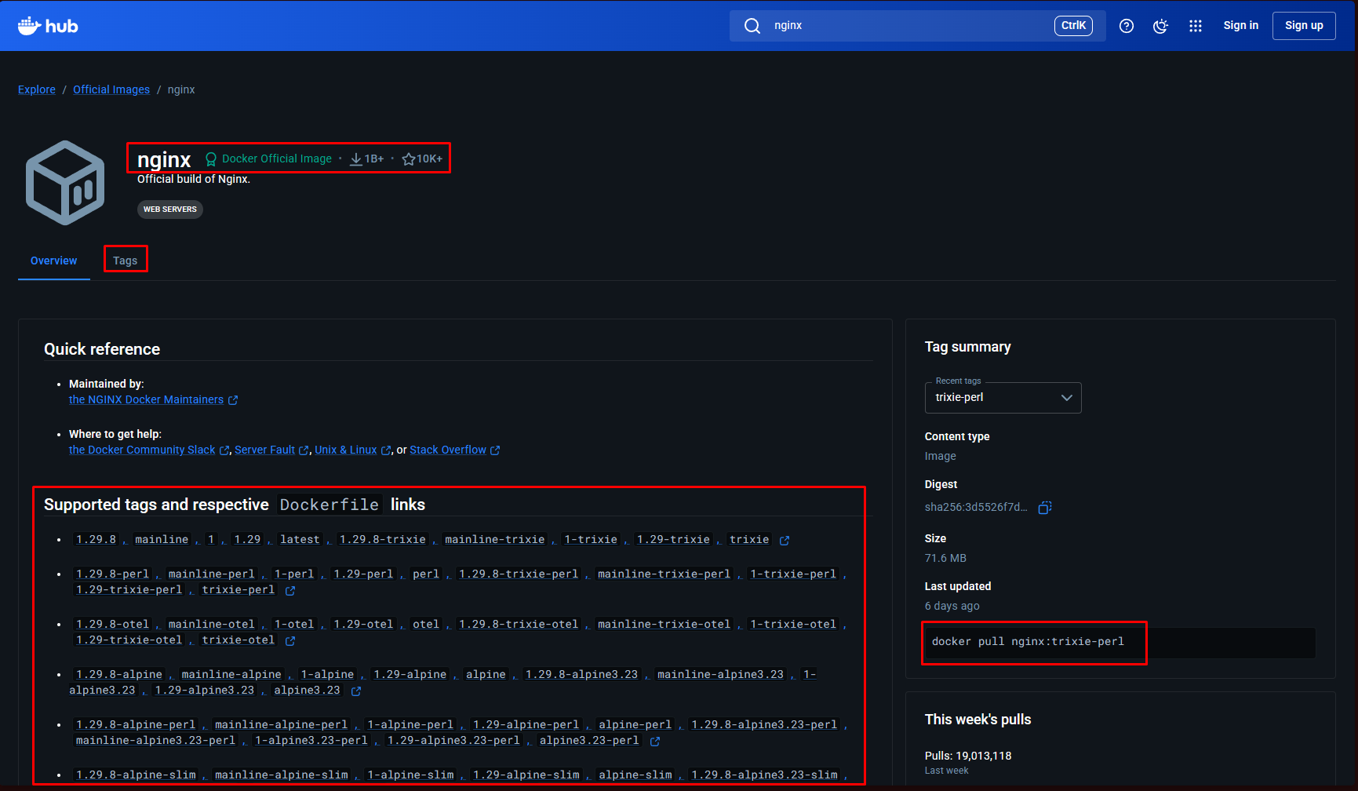
Task: Click the mainline-trixie-perl tag
Action: click(664, 574)
